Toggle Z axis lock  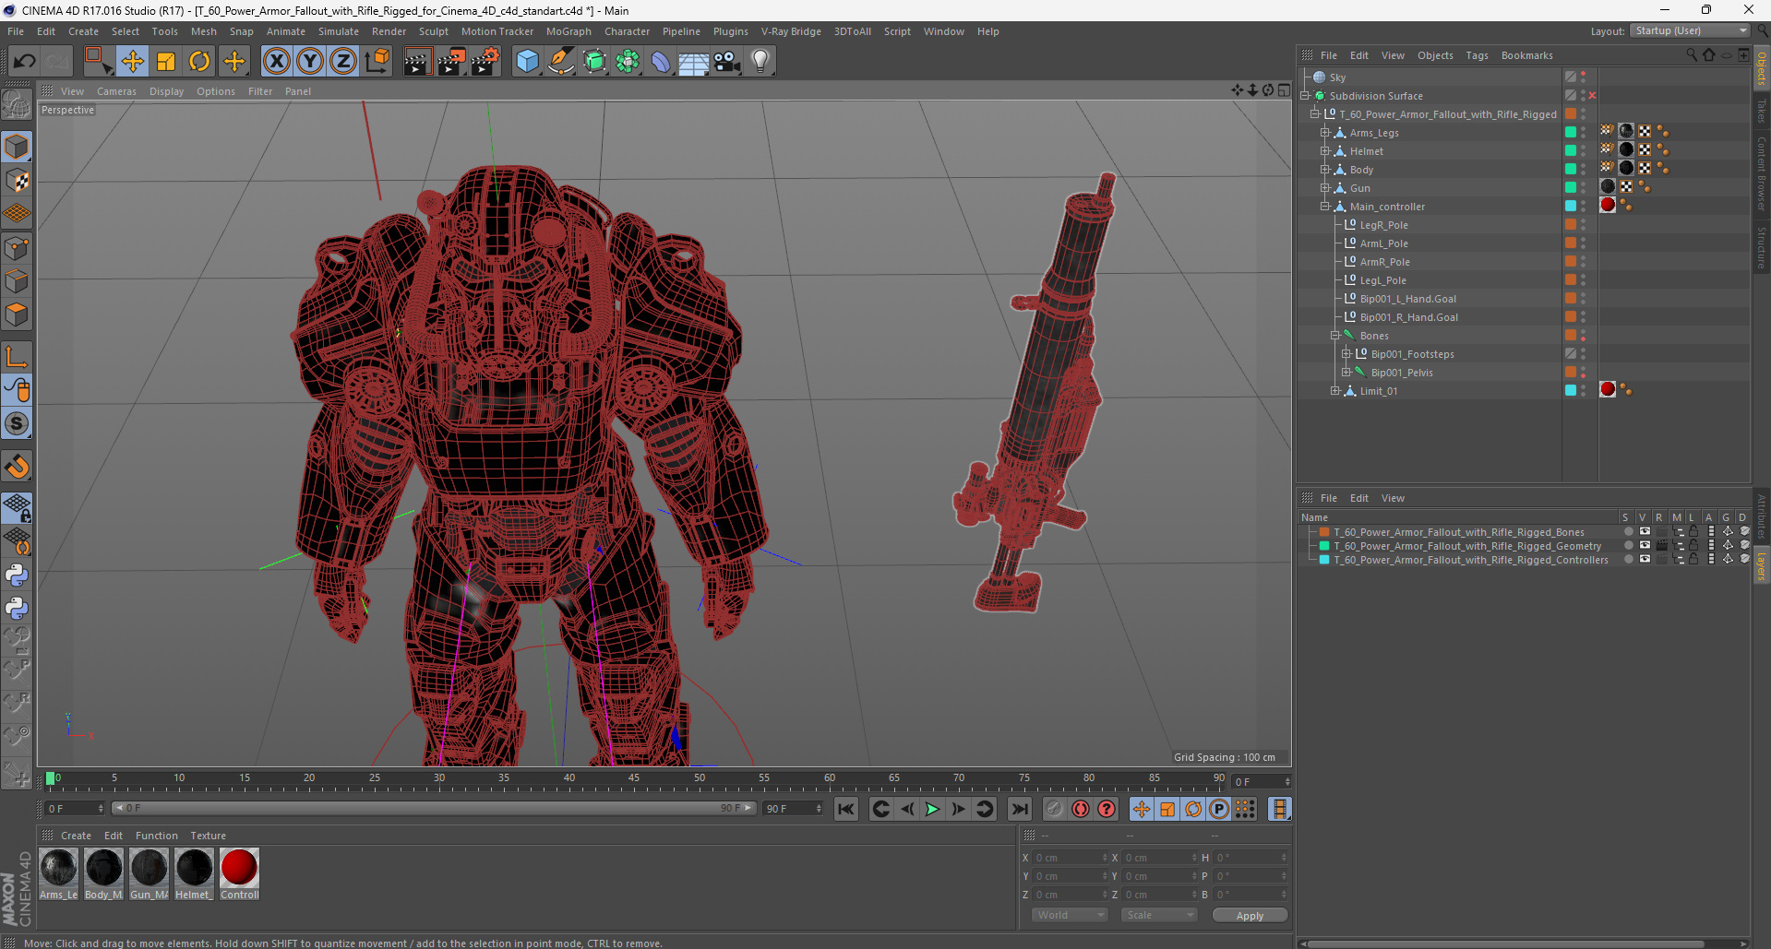[x=343, y=62]
